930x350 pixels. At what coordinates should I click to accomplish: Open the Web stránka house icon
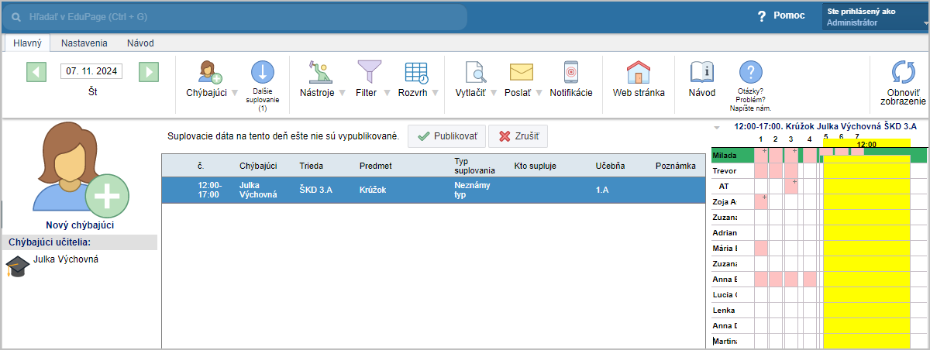(639, 72)
